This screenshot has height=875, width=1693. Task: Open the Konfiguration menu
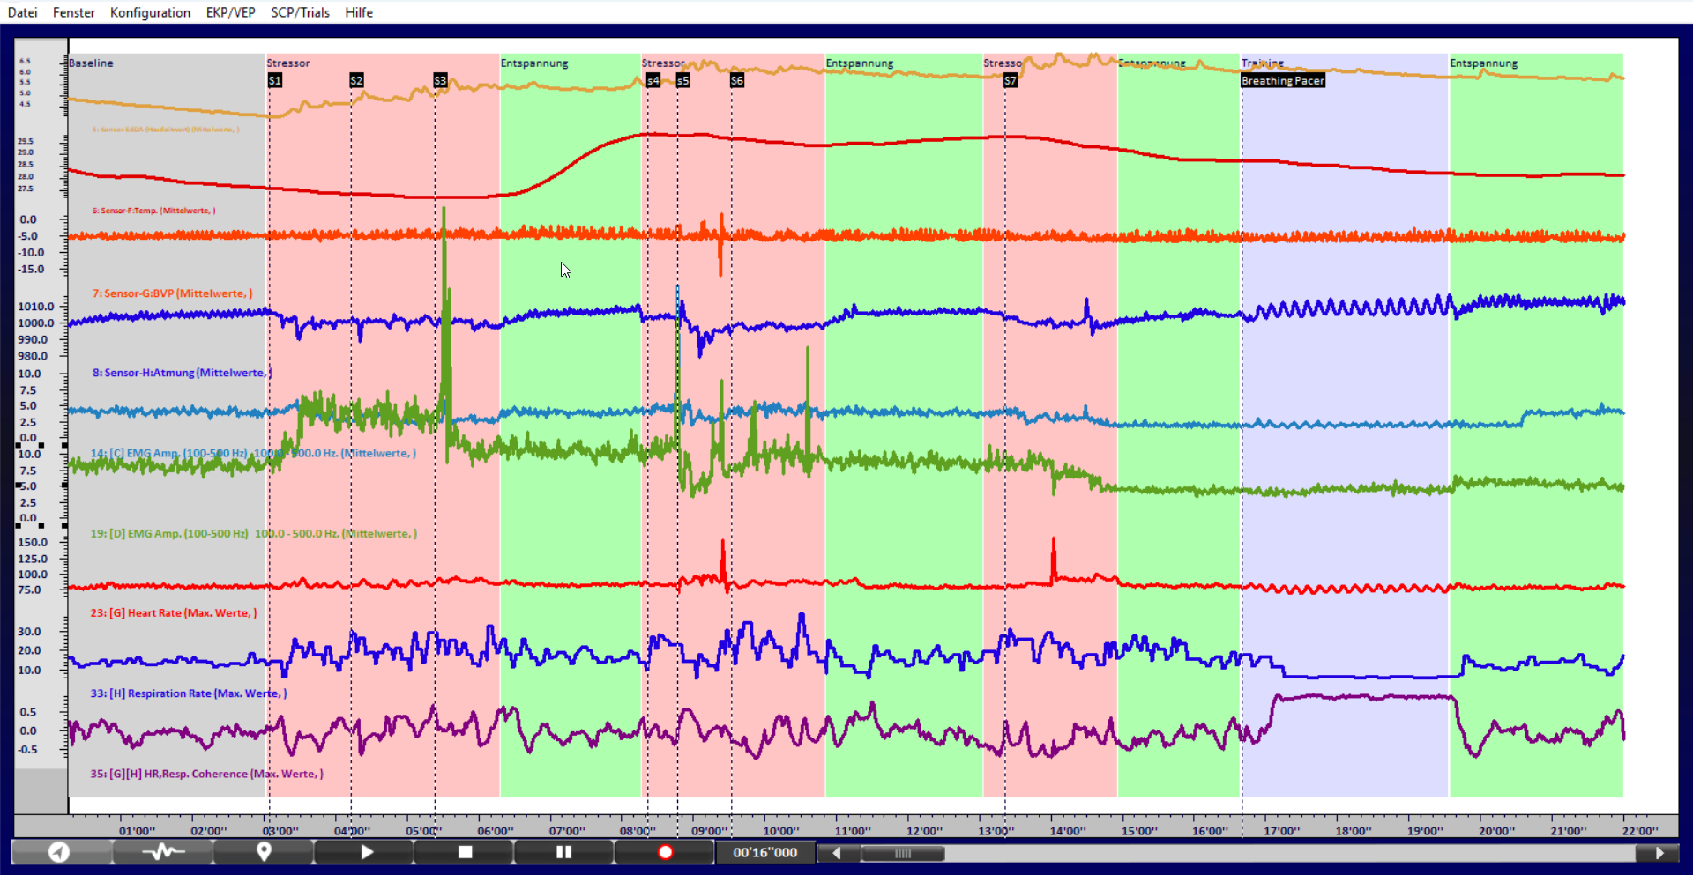point(150,12)
